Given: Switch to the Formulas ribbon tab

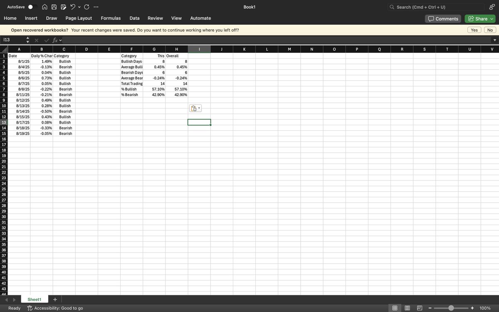Looking at the screenshot, I should tap(111, 18).
